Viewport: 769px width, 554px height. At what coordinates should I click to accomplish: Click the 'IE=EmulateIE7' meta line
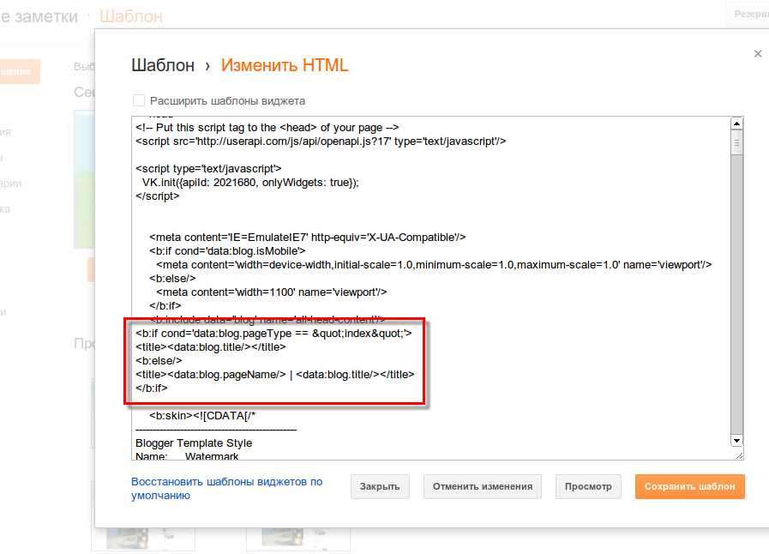(308, 238)
